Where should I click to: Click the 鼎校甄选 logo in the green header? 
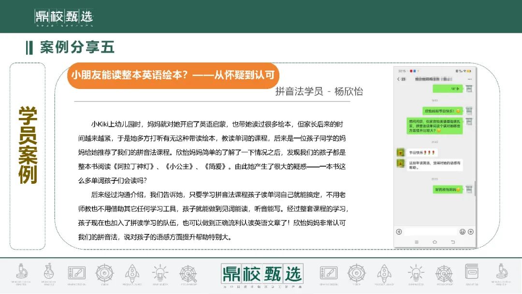pos(64,16)
